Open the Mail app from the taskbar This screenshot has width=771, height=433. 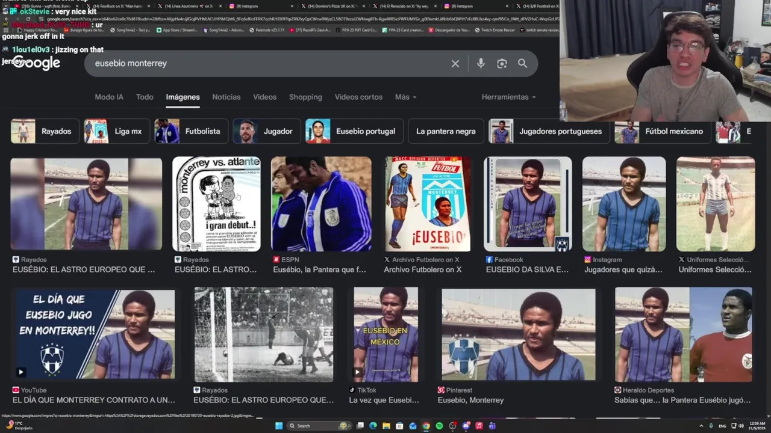click(x=413, y=426)
